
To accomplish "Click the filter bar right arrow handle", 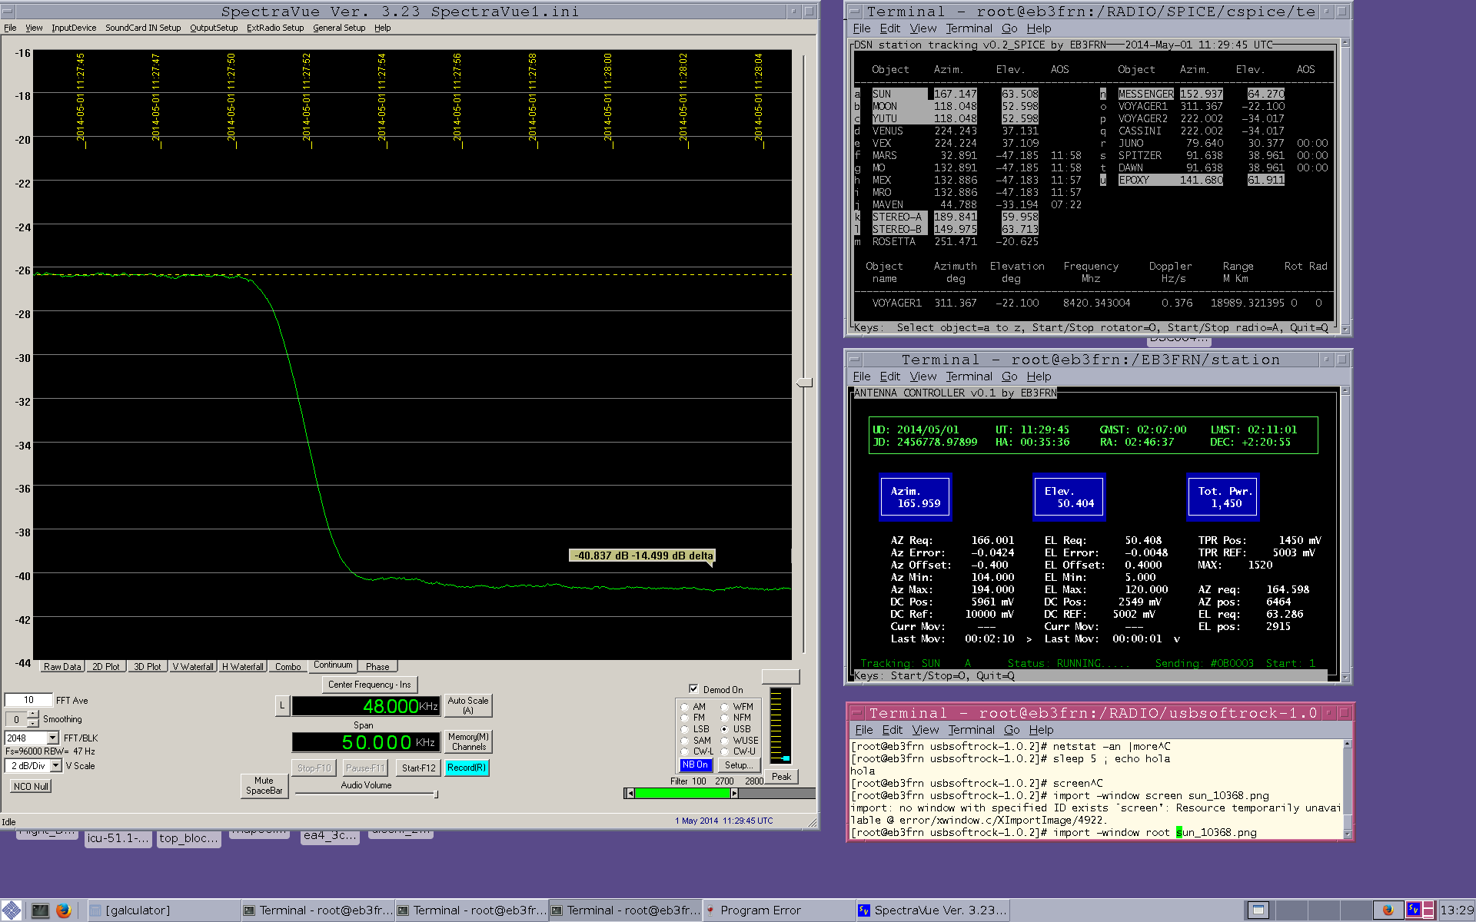I will [x=733, y=793].
